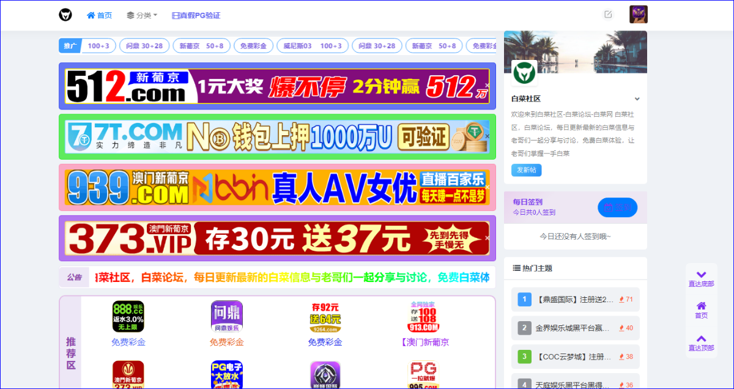The width and height of the screenshot is (734, 389).
Task: Close the 512.com banner
Action: click(487, 85)
